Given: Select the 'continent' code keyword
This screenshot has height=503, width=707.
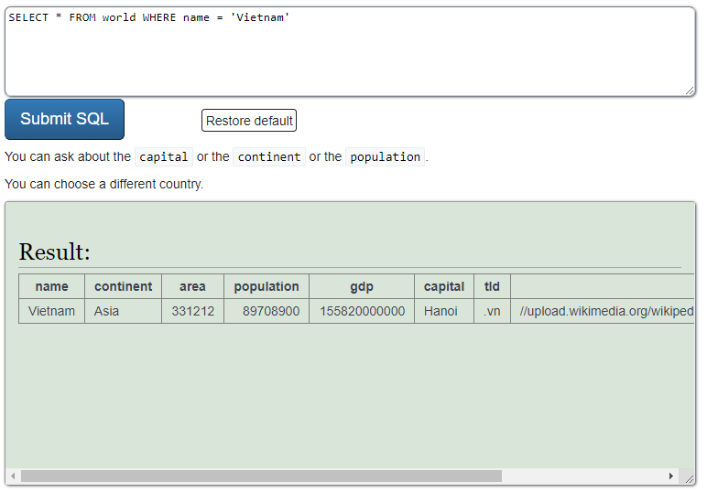Looking at the screenshot, I should [268, 157].
